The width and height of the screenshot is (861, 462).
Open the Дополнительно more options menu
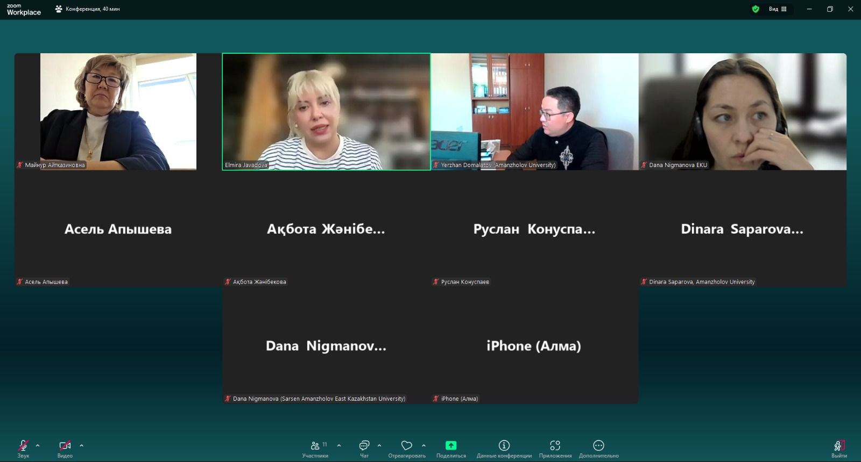598,448
